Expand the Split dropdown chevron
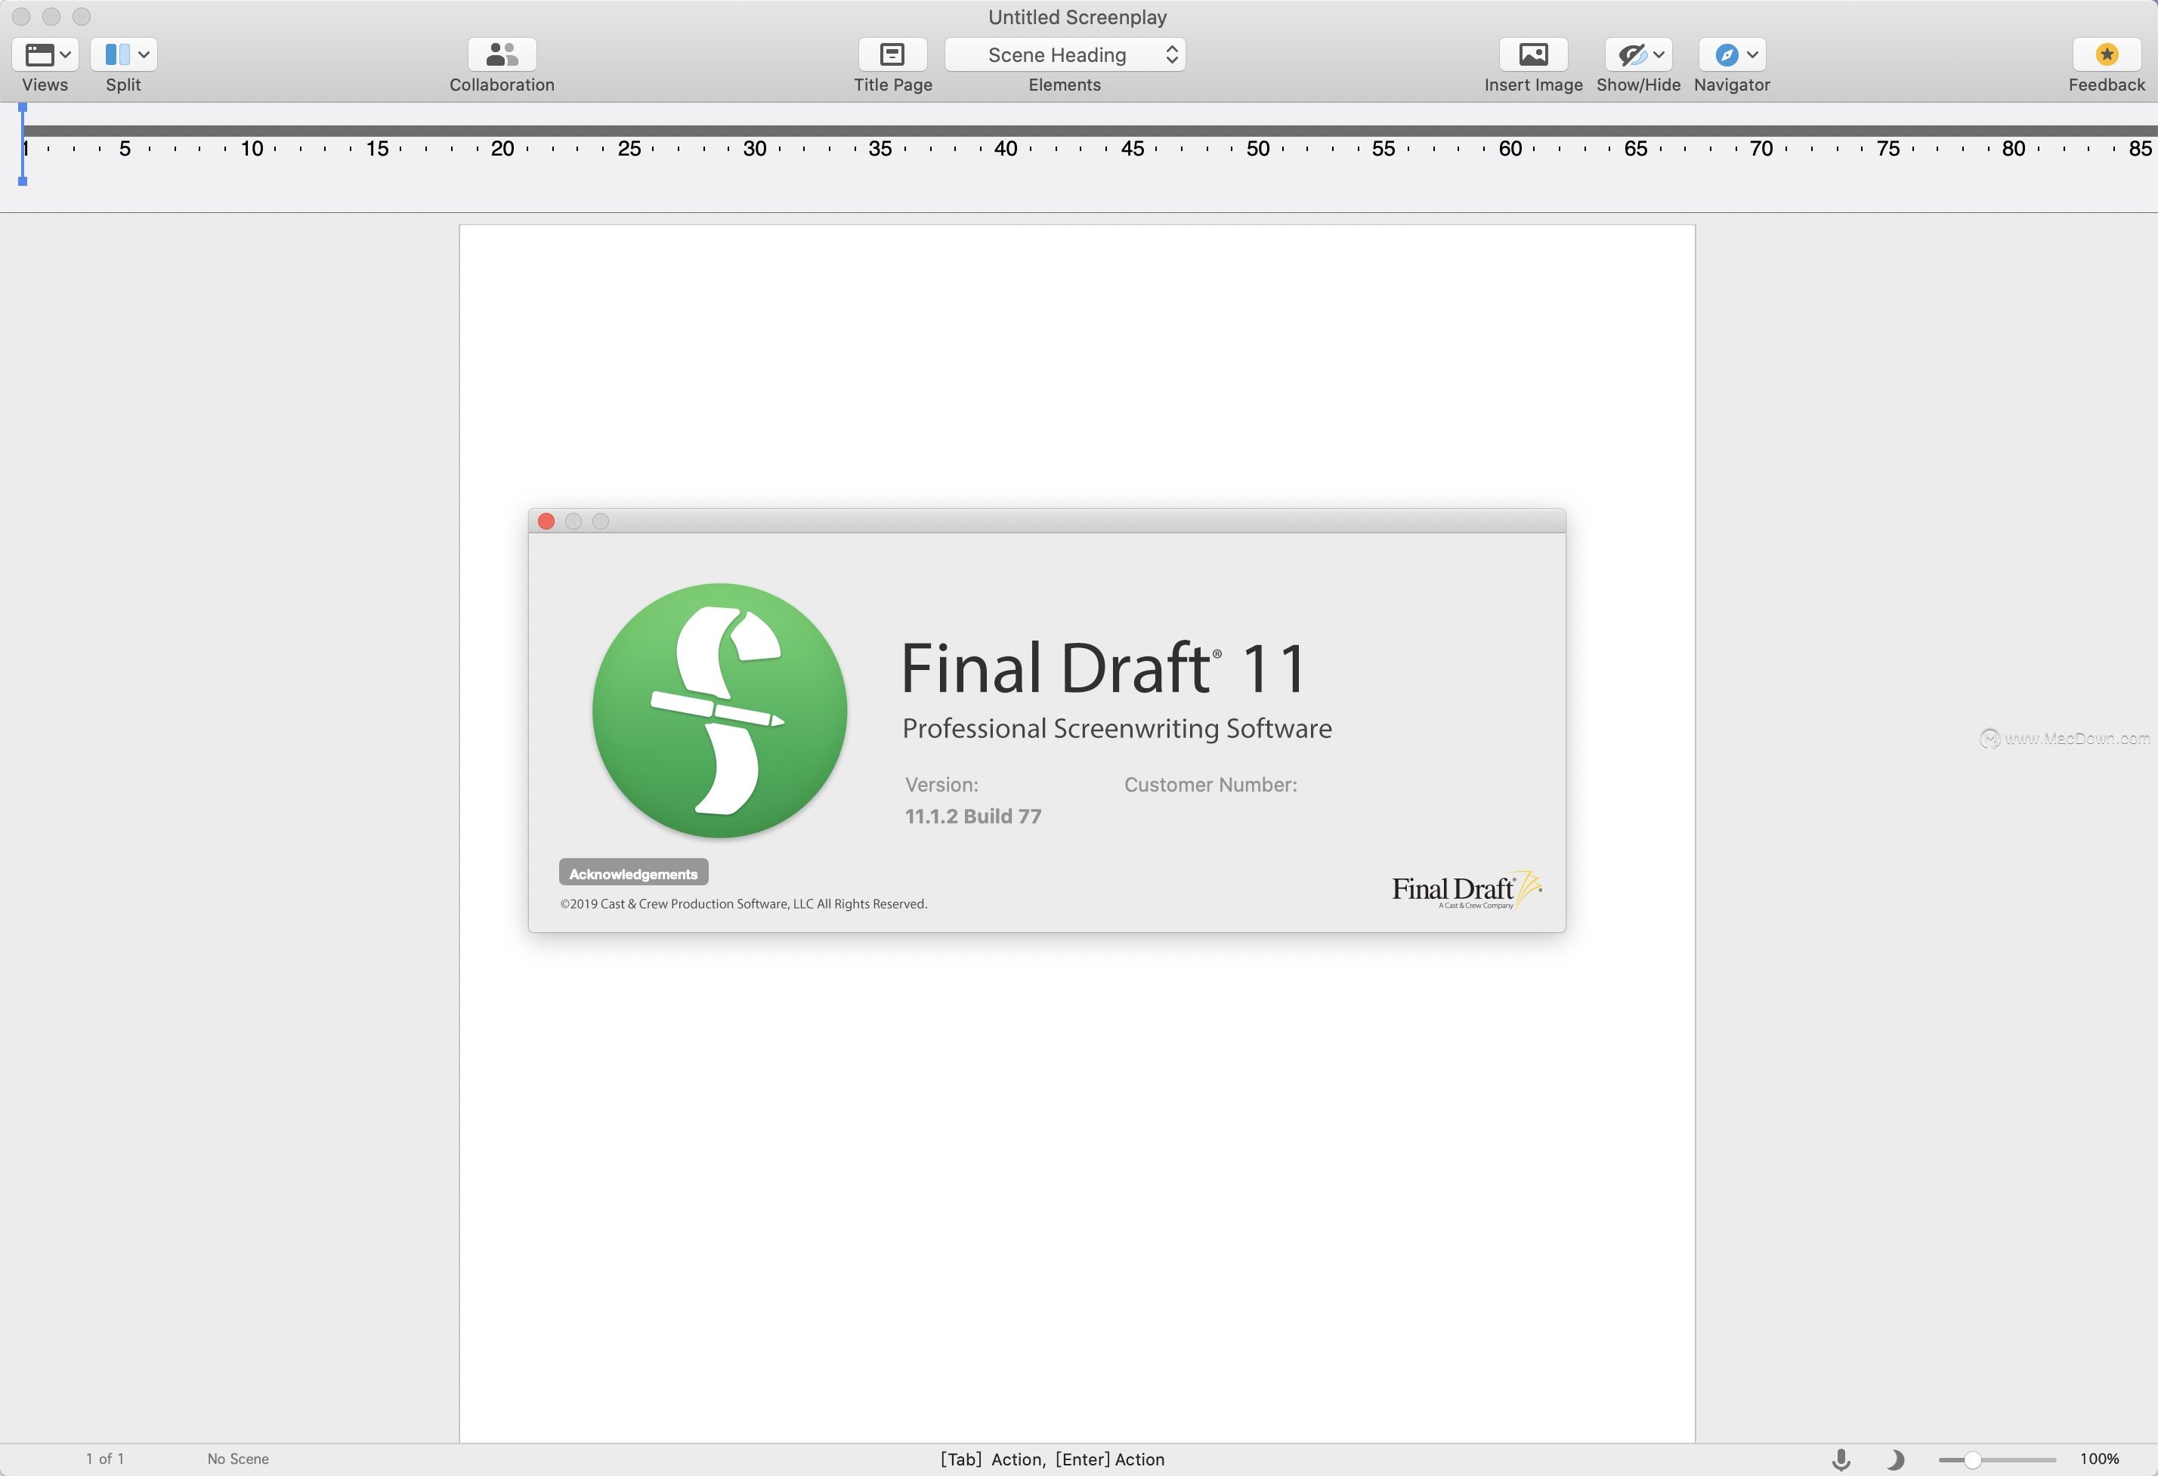This screenshot has height=1476, width=2158. 144,55
